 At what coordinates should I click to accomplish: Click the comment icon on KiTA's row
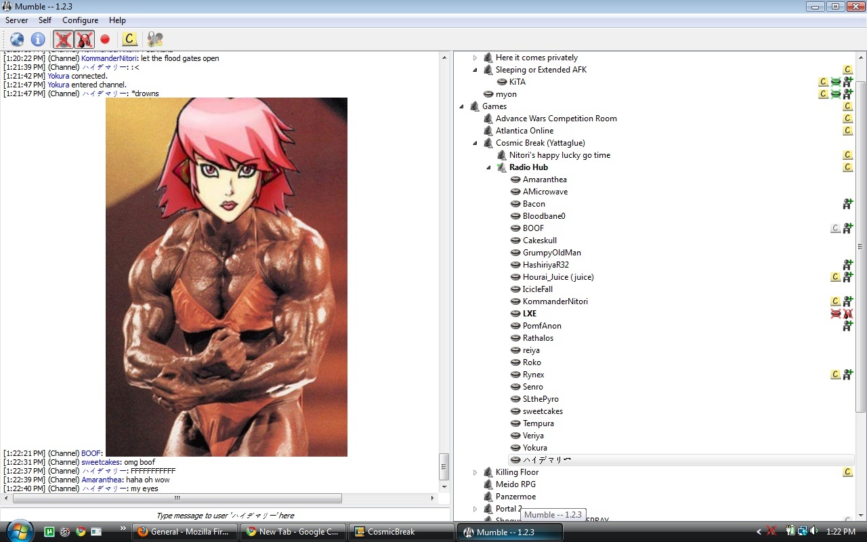[x=823, y=82]
